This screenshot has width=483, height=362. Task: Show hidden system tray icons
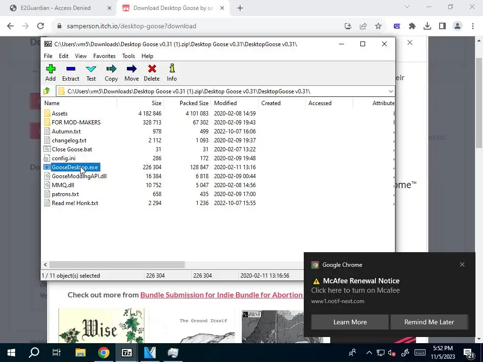point(369,353)
